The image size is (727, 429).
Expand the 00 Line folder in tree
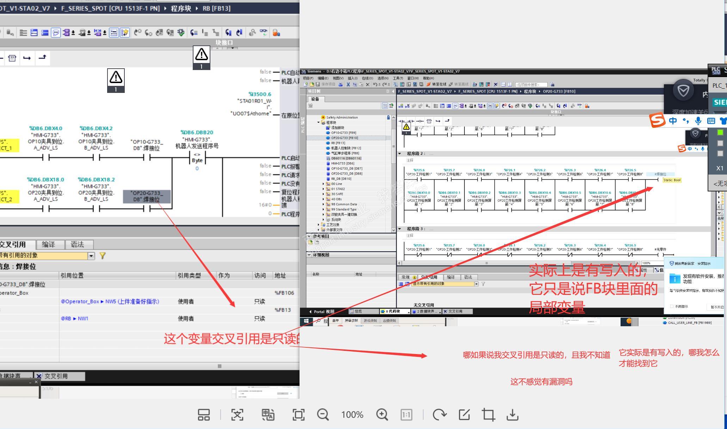pyautogui.click(x=323, y=184)
